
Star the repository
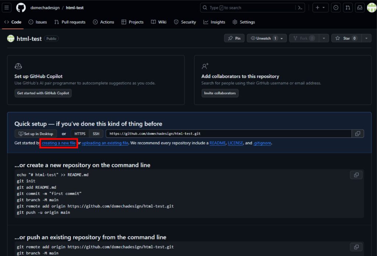click(346, 38)
